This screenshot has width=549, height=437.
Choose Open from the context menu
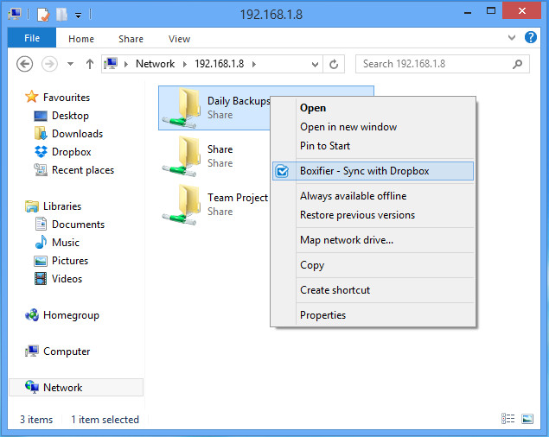(373, 108)
